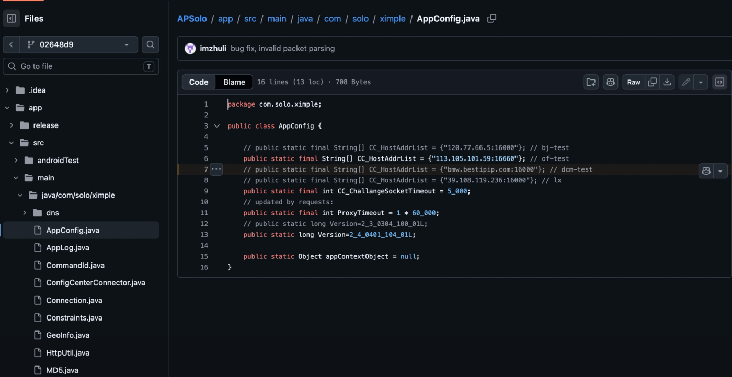The image size is (732, 377).
Task: Open the Raw file view
Action: tap(634, 82)
